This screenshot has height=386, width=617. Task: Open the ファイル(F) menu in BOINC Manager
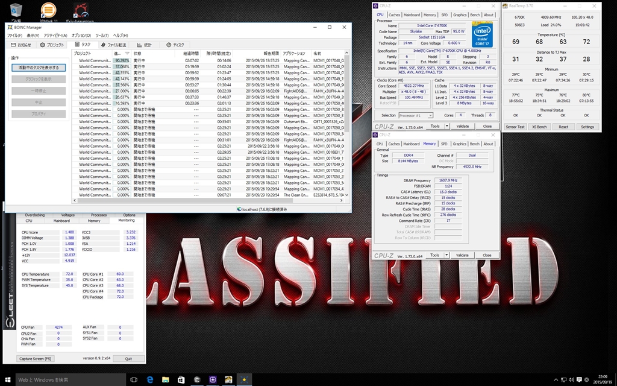click(14, 36)
